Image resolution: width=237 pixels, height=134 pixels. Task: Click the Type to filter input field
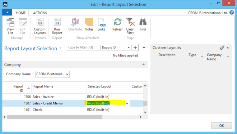tap(83, 48)
